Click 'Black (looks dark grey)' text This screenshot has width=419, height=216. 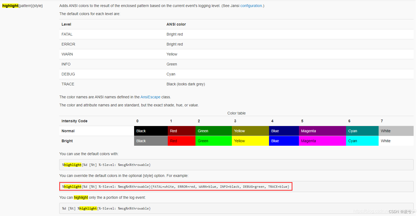(x=186, y=84)
